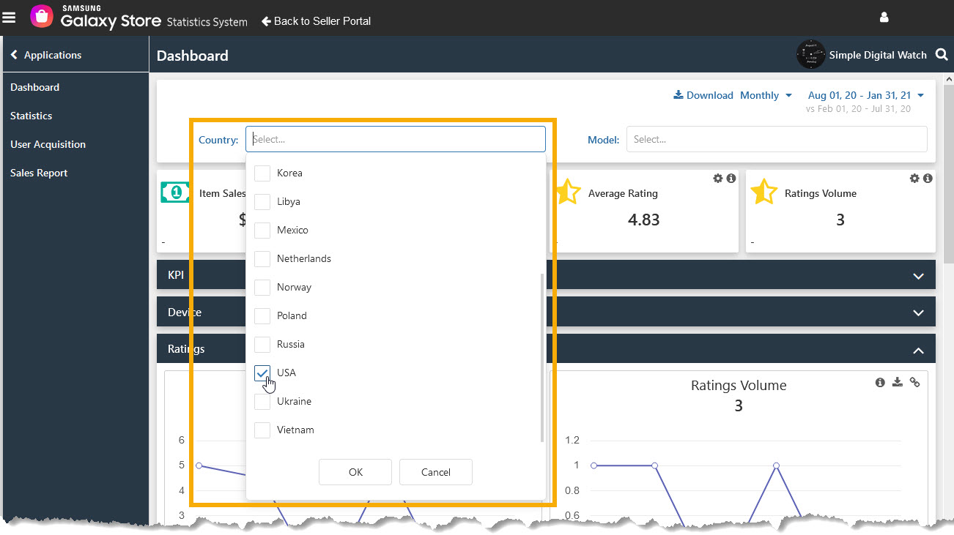
Task: Open Average Rating card settings gear
Action: click(718, 179)
